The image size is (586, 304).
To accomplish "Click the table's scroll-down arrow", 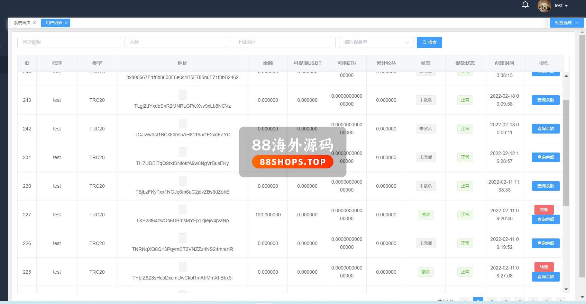I will [566, 289].
